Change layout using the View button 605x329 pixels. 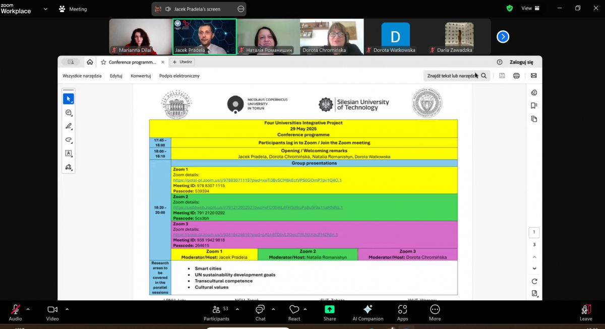530,9
